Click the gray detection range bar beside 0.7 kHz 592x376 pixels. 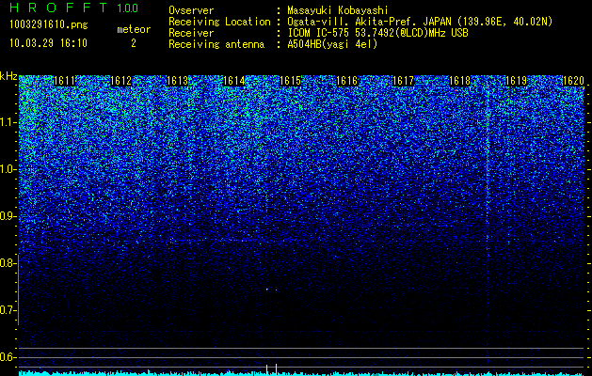click(x=18, y=290)
